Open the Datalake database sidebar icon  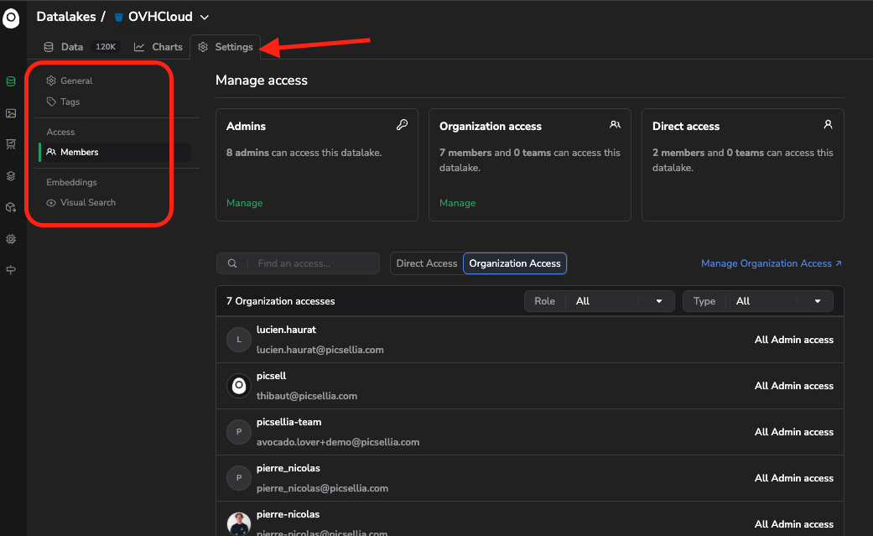(11, 82)
